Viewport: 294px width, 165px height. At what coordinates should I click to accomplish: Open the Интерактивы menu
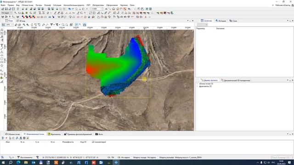(x=98, y=5)
